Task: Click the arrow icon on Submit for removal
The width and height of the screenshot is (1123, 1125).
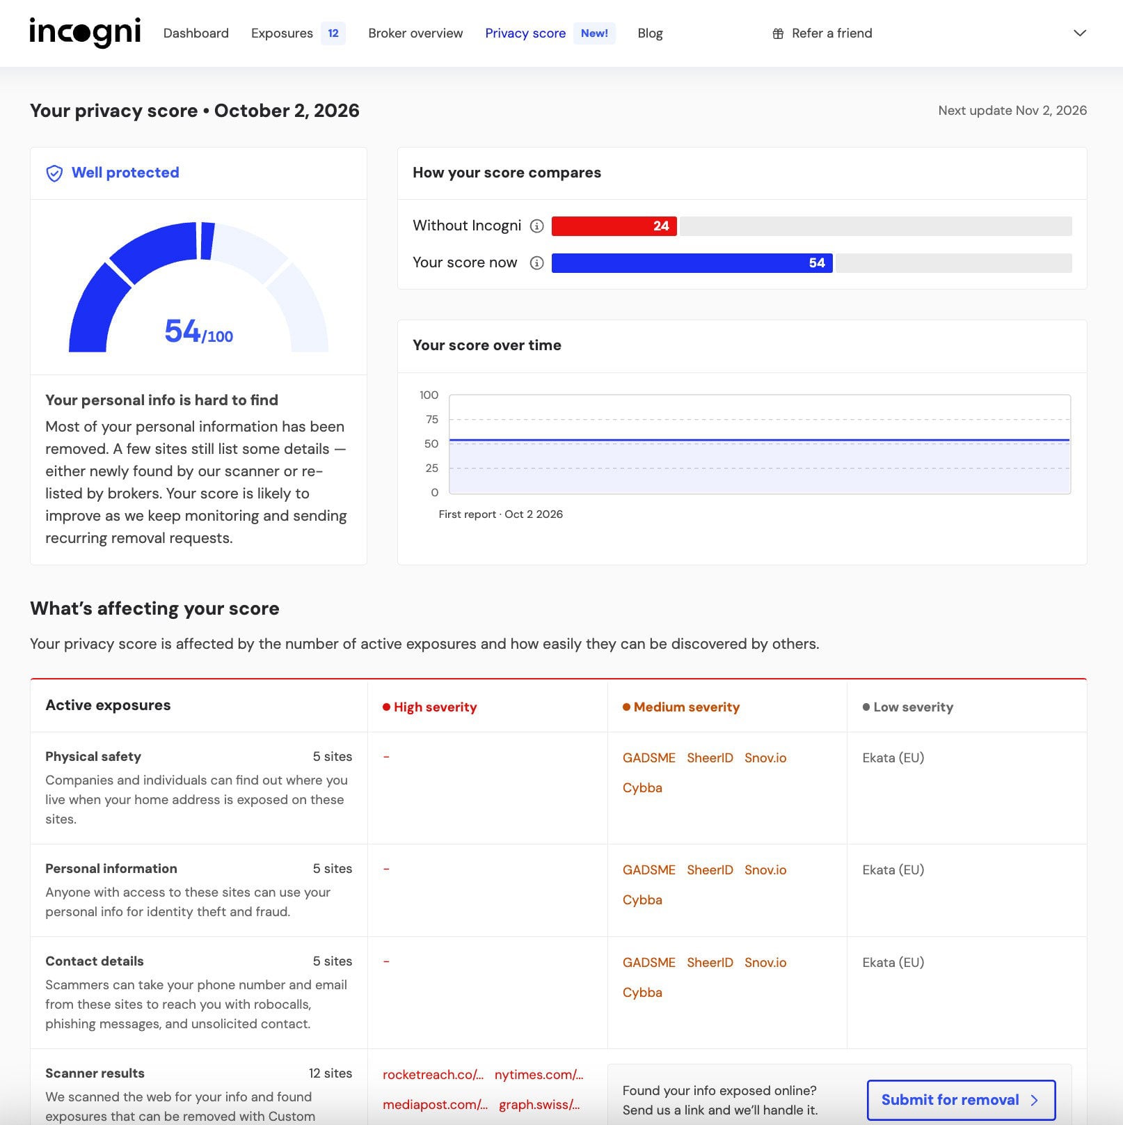Action: (x=1034, y=1100)
